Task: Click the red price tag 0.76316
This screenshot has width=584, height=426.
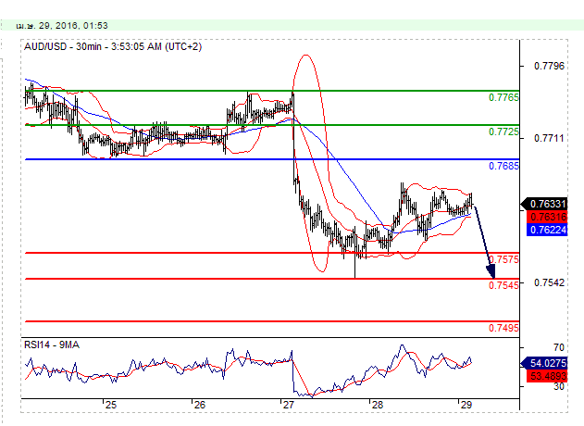Action: tap(548, 217)
